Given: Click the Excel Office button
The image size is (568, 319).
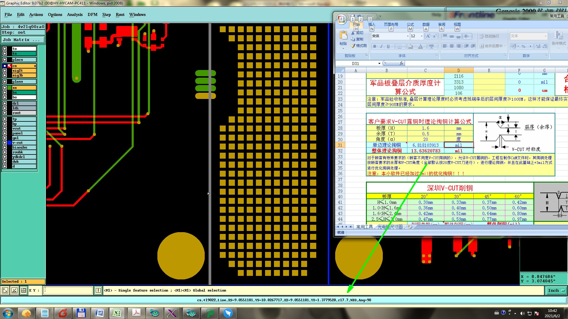Looking at the screenshot, I should [341, 19].
